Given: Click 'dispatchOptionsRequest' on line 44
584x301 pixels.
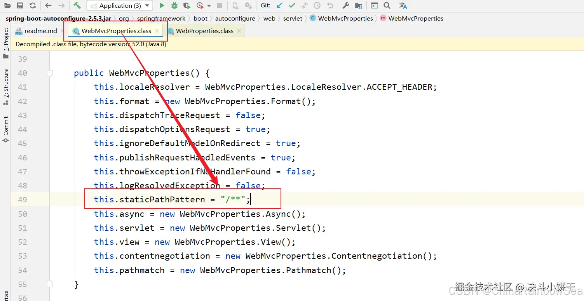Looking at the screenshot, I should pos(174,129).
